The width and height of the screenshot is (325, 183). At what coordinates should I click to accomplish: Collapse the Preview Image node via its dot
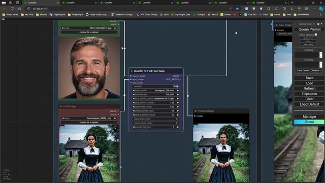pos(196,111)
